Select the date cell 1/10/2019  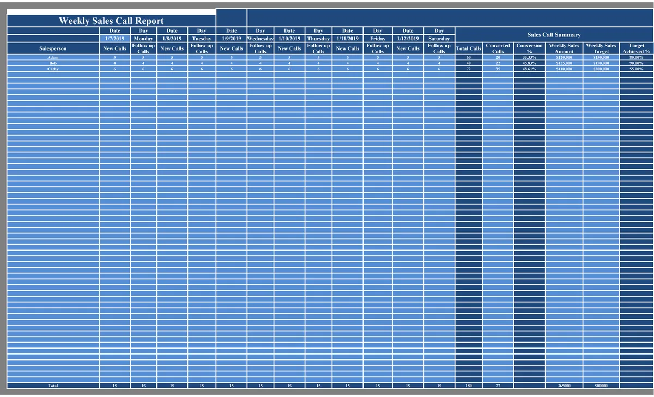289,39
